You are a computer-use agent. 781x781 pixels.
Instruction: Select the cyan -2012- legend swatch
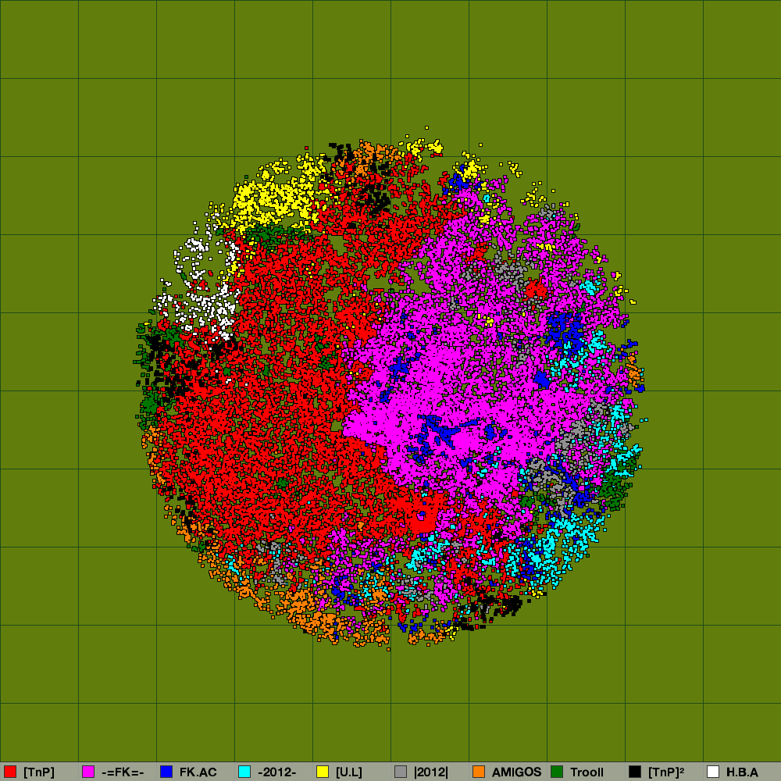click(x=244, y=772)
